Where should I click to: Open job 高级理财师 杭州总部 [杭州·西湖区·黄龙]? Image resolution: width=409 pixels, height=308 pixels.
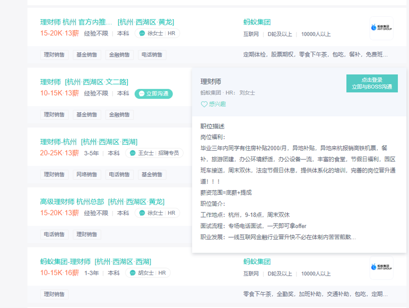coord(102,201)
